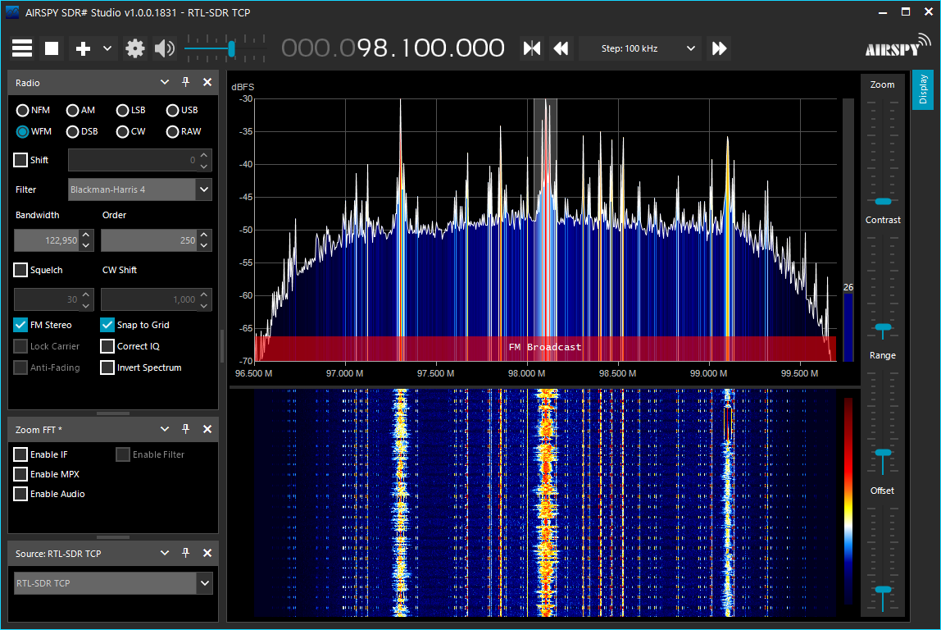Viewport: 941px width, 630px height.
Task: Stop the SDR playback
Action: point(51,48)
